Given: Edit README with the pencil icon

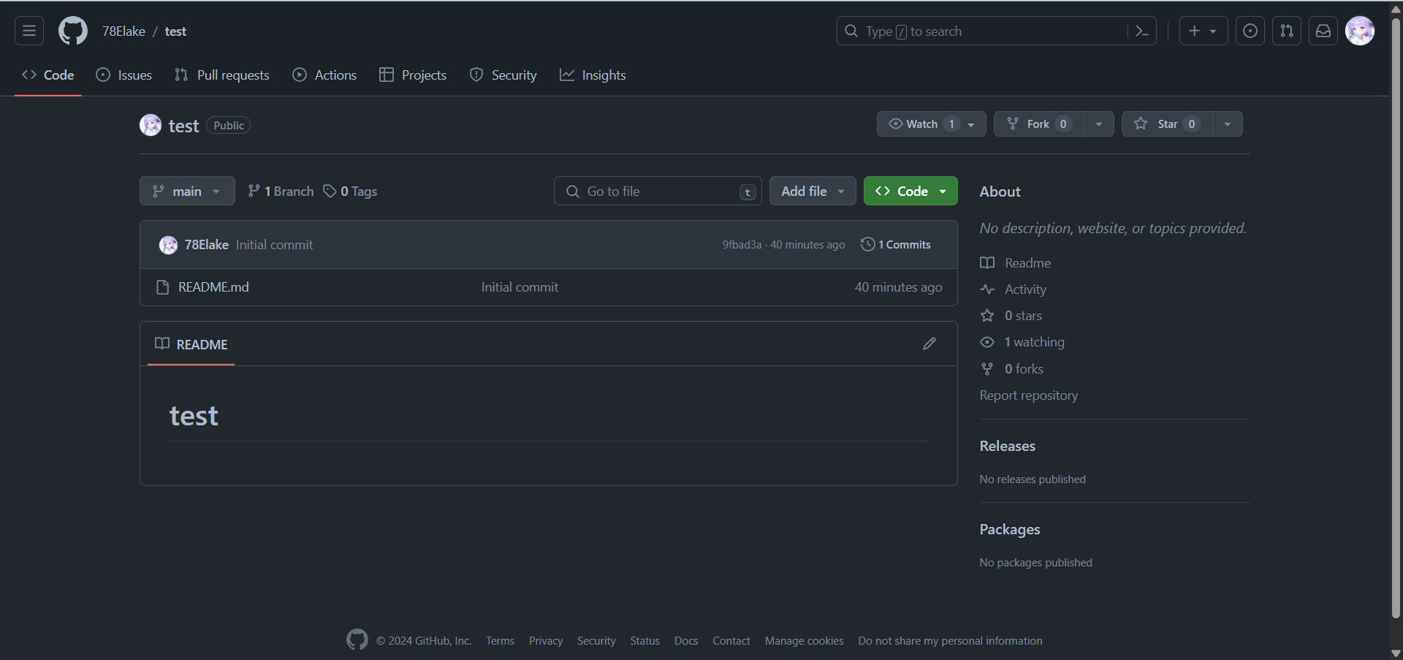Looking at the screenshot, I should coord(929,344).
